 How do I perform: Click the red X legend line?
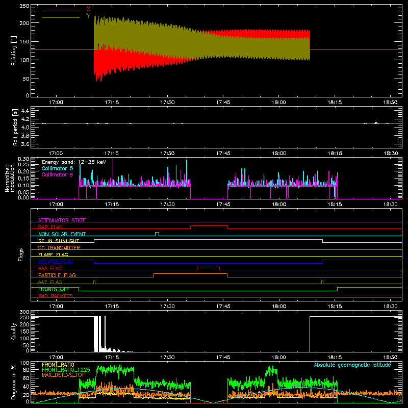[61, 11]
